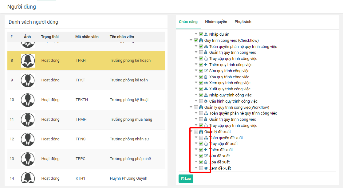
Task: Click plus icon for Thêm quy trình công việc
Action: [x=206, y=65]
